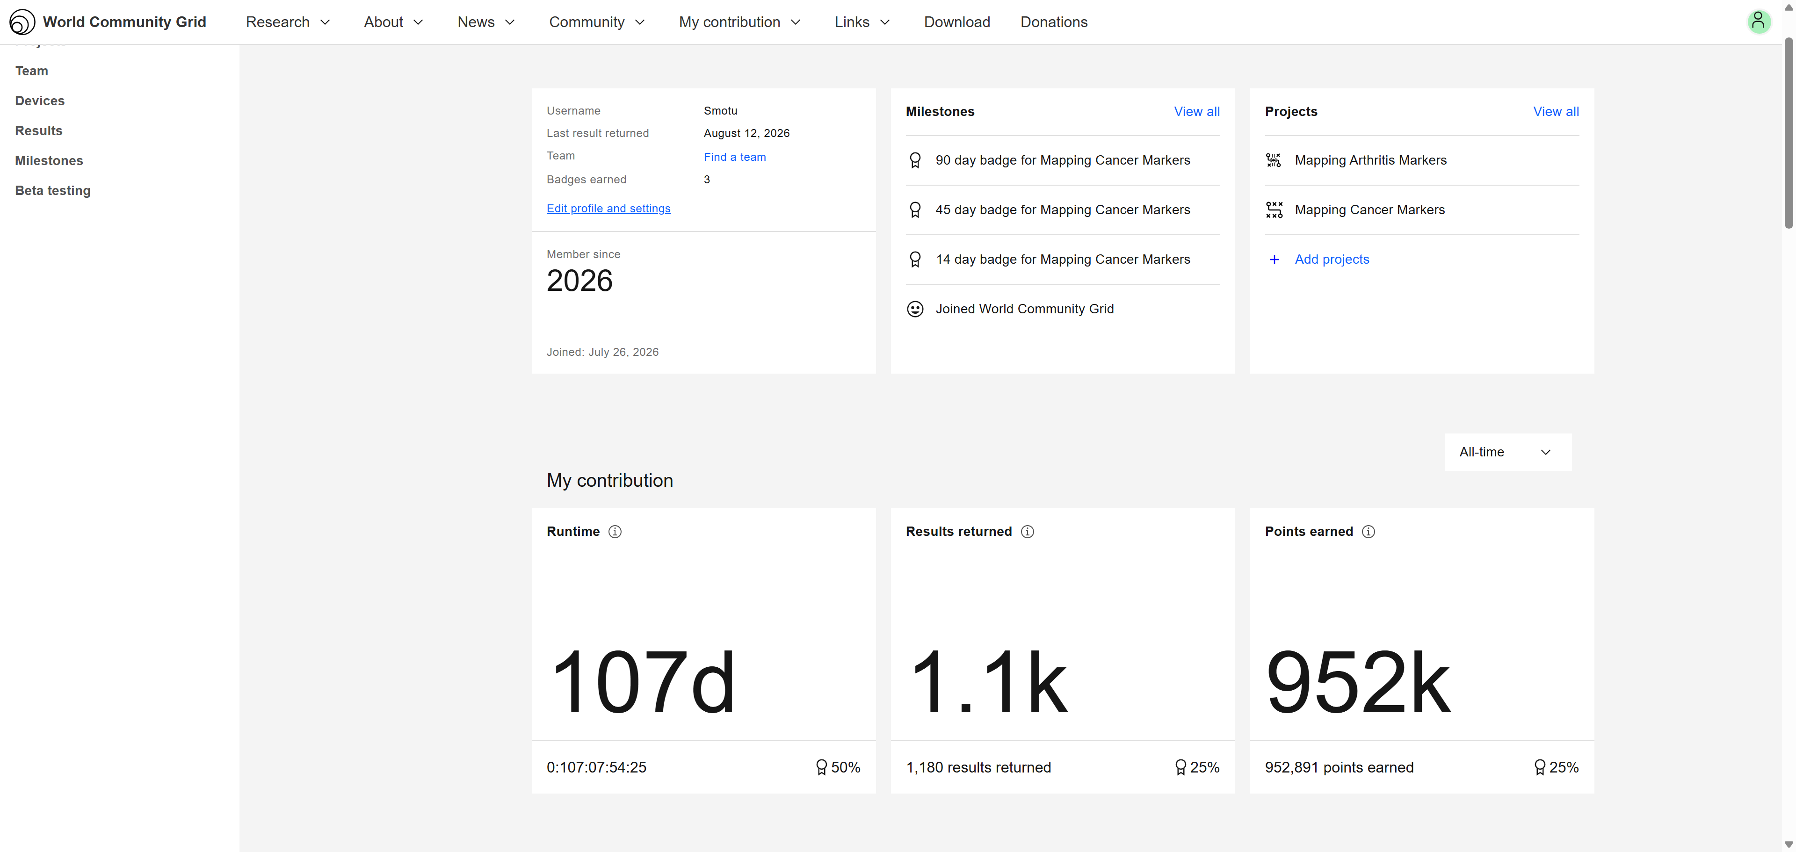Click the scrollbar down arrow

[1789, 845]
